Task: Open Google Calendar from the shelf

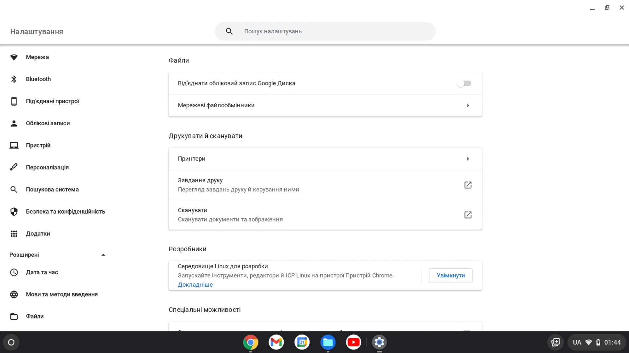Action: pyautogui.click(x=302, y=342)
